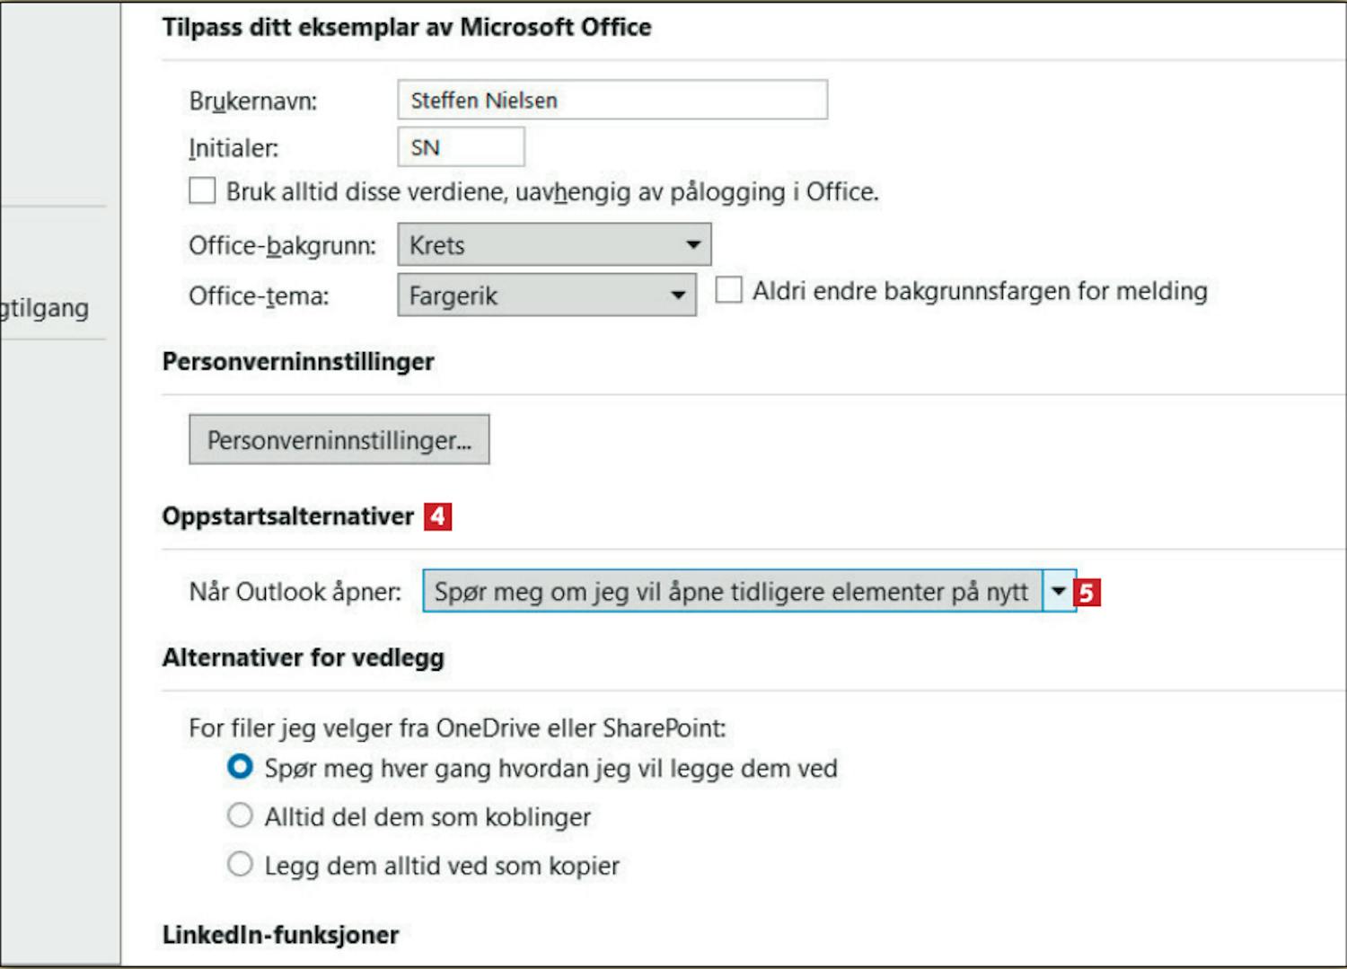Select Legg dem alltid ved som kopier
Screen dimensions: 1347x969
(x=240, y=864)
